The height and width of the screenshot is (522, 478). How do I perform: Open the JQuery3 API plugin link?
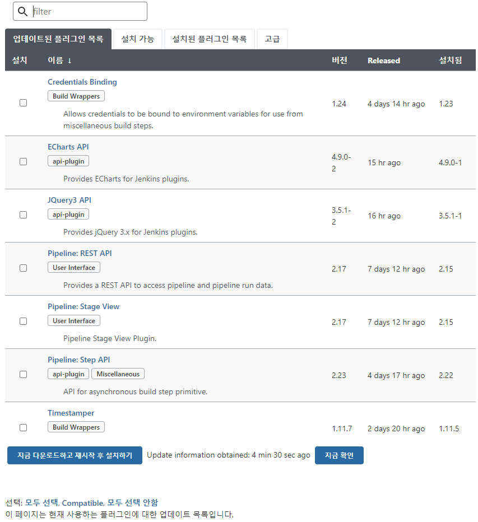click(69, 200)
